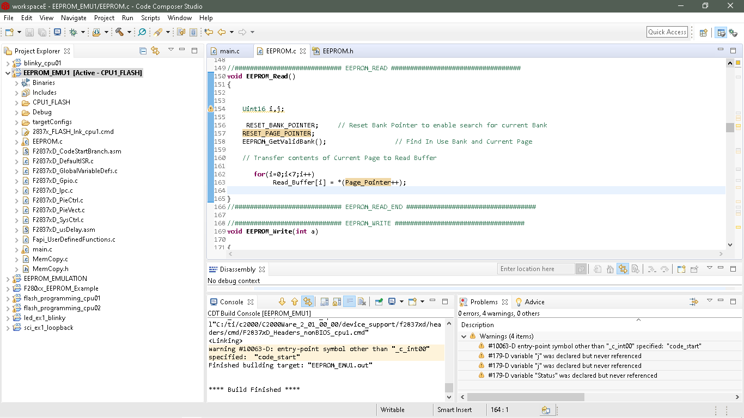Select the Debug icon on the toolbar
The width and height of the screenshot is (744, 418).
coord(74,32)
